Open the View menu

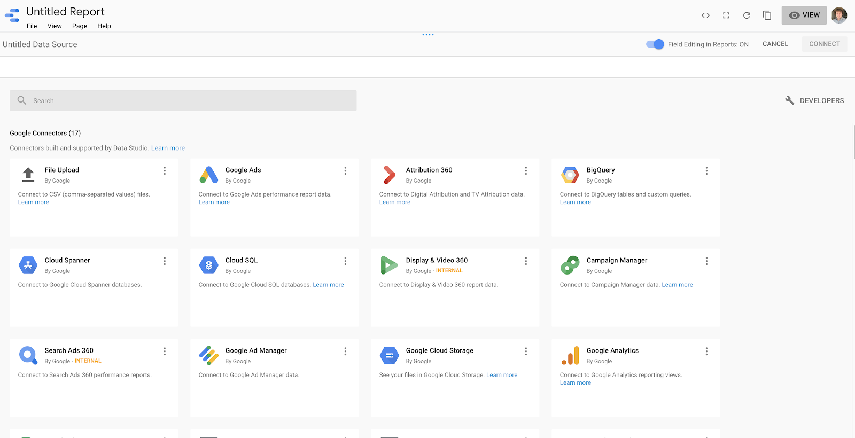55,26
